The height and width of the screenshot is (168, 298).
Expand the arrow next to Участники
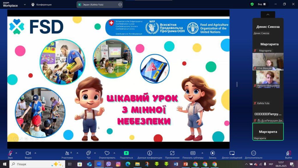pos(77,153)
